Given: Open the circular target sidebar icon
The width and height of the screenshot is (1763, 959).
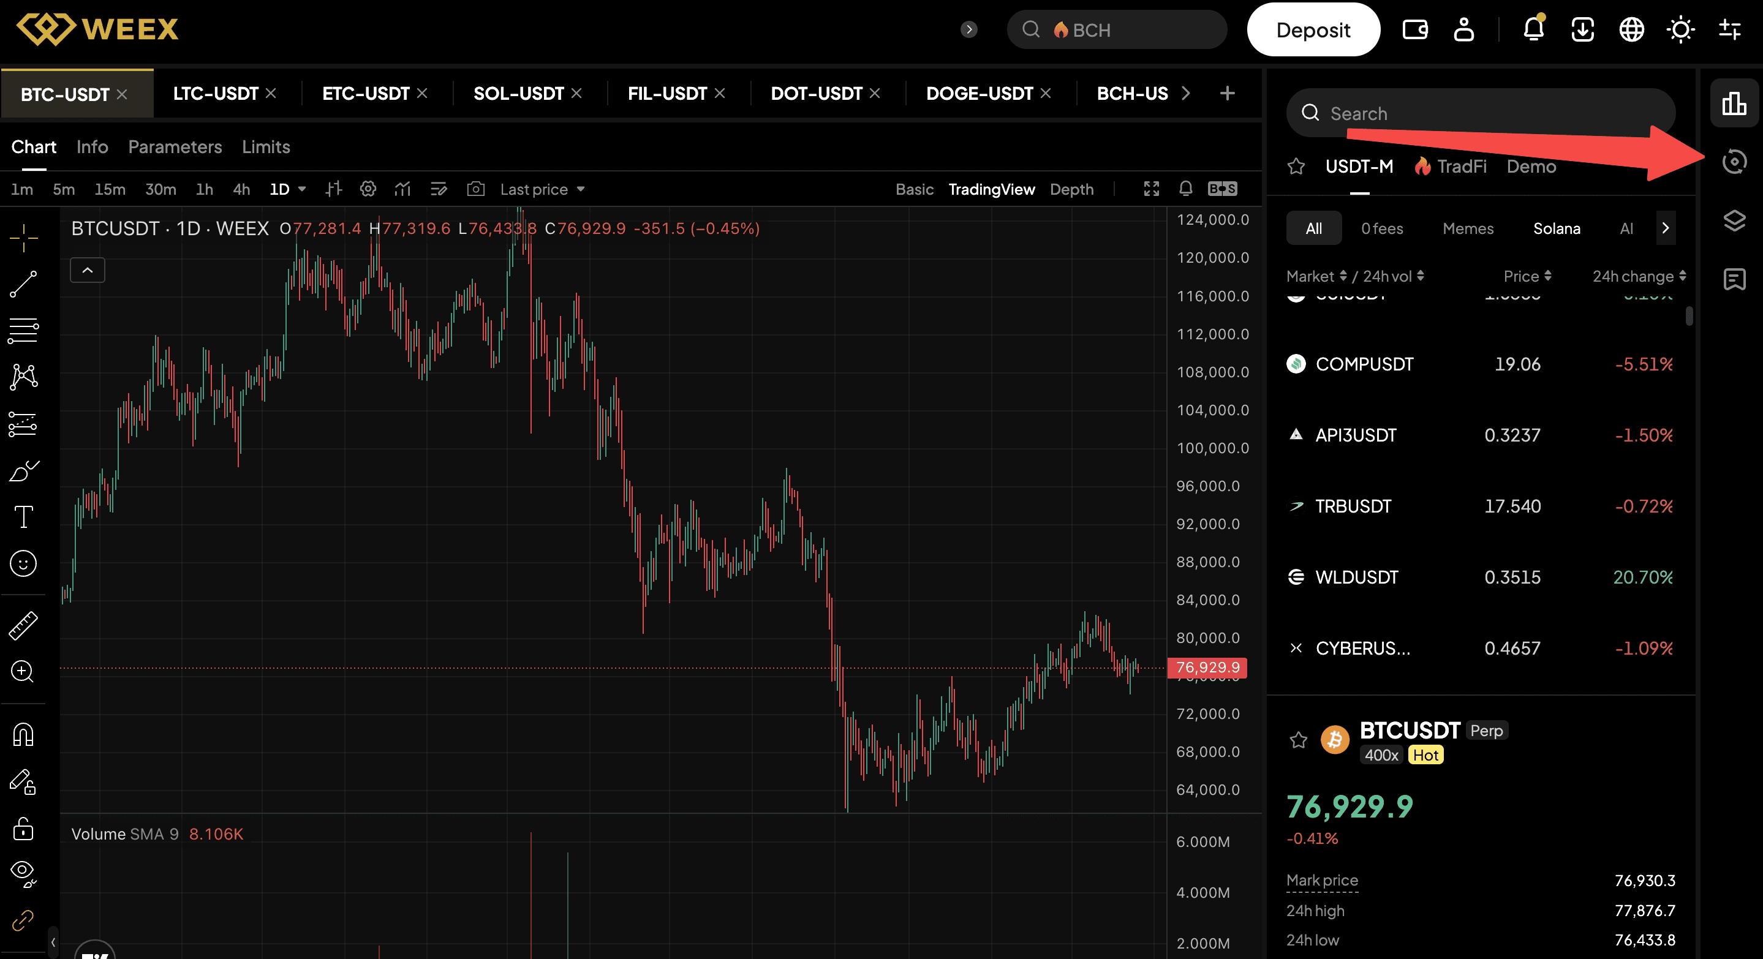Looking at the screenshot, I should (x=1734, y=162).
